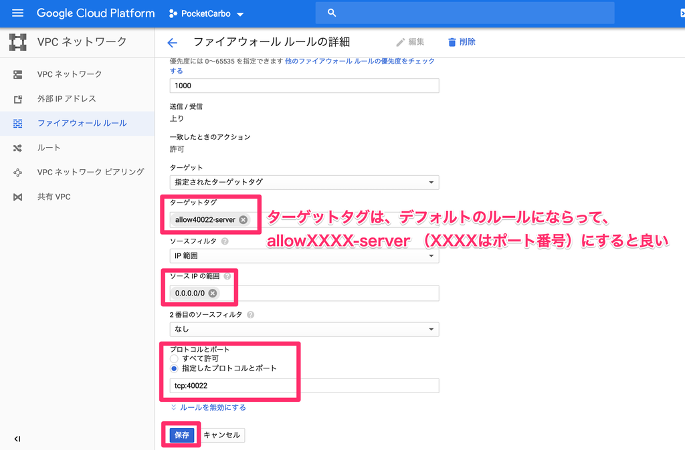Select the すべて許可 radio button

[174, 359]
